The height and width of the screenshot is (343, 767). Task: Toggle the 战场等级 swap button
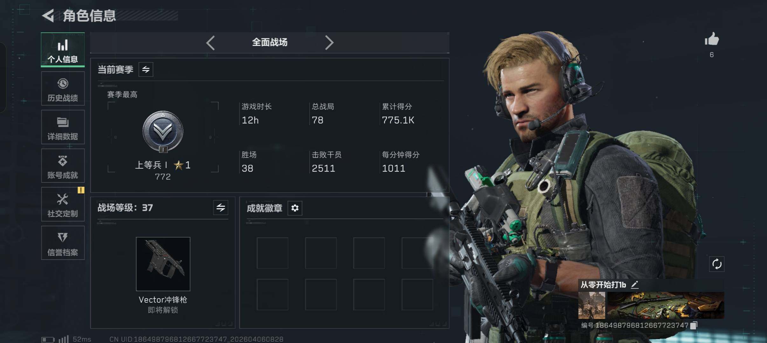[x=221, y=208]
